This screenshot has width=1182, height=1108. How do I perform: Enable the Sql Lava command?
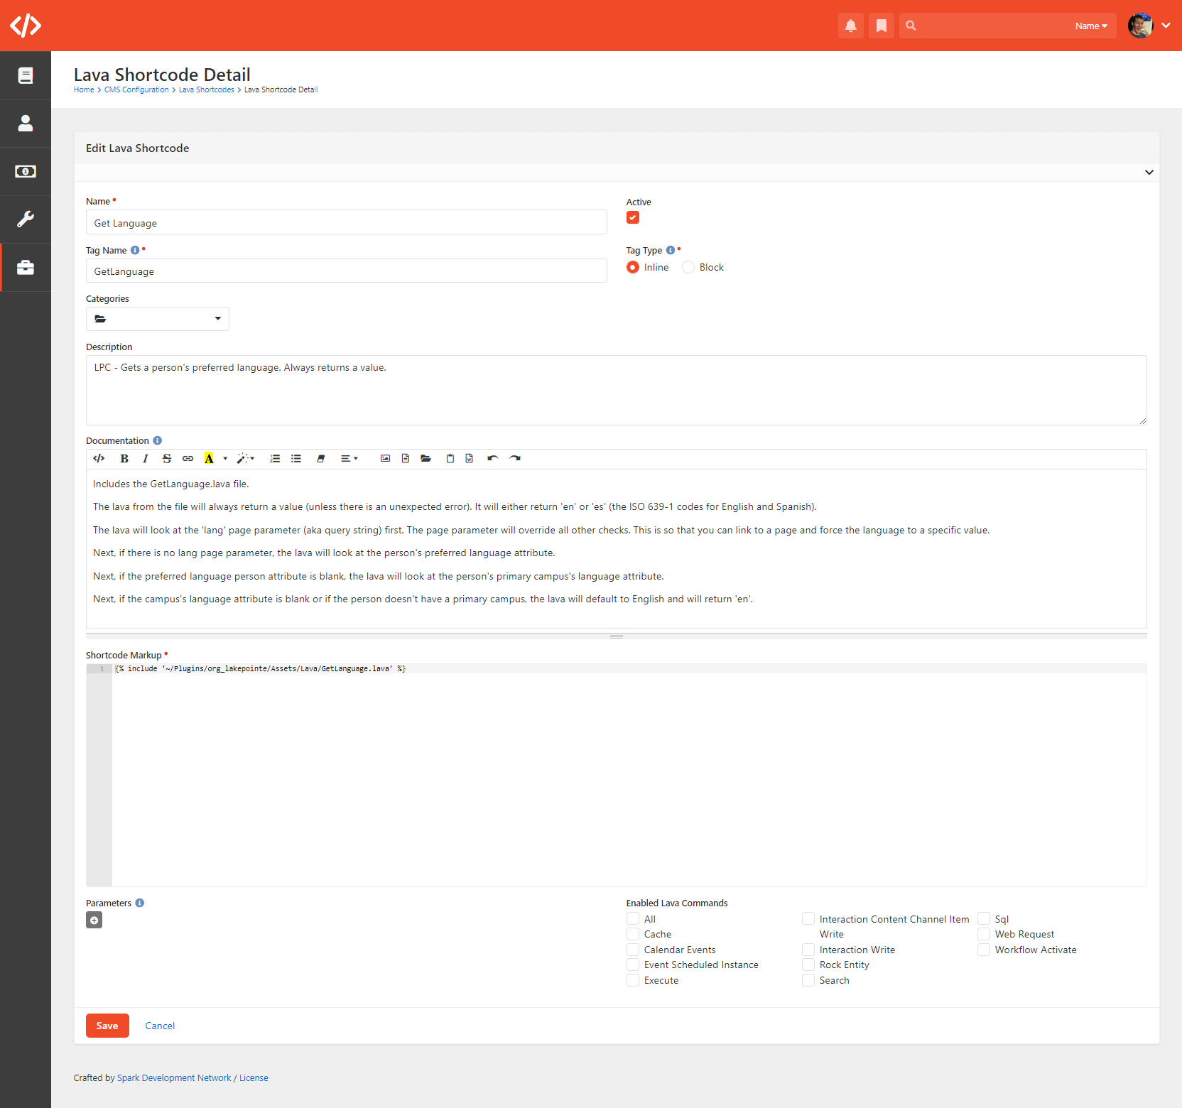click(984, 919)
